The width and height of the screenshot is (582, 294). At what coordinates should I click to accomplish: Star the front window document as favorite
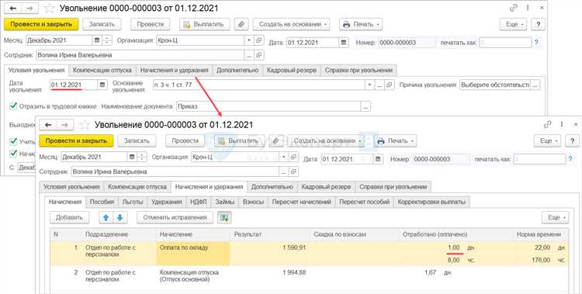pos(85,125)
